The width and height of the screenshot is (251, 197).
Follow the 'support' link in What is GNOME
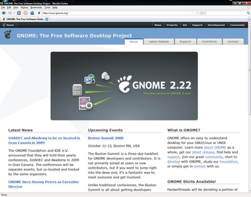[173, 157]
